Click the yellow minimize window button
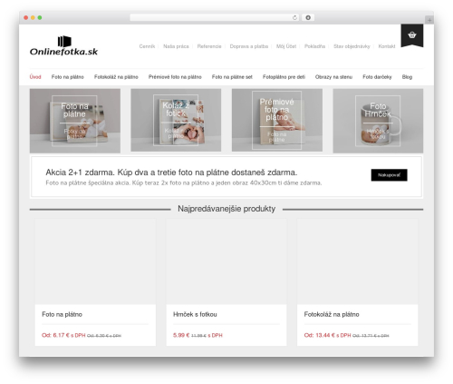This screenshot has height=384, width=453. click(33, 17)
